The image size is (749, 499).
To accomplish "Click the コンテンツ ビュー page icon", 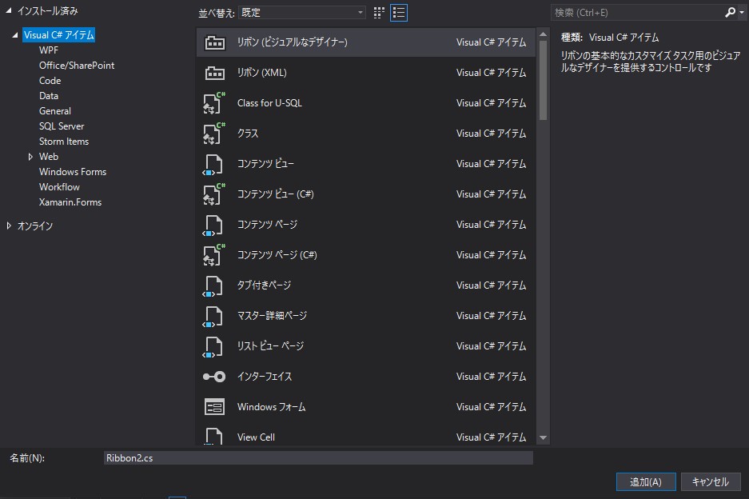I will coord(213,165).
